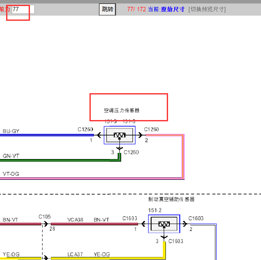Click the LCA37 circuit label
This screenshot has height=260, width=261.
75,254
